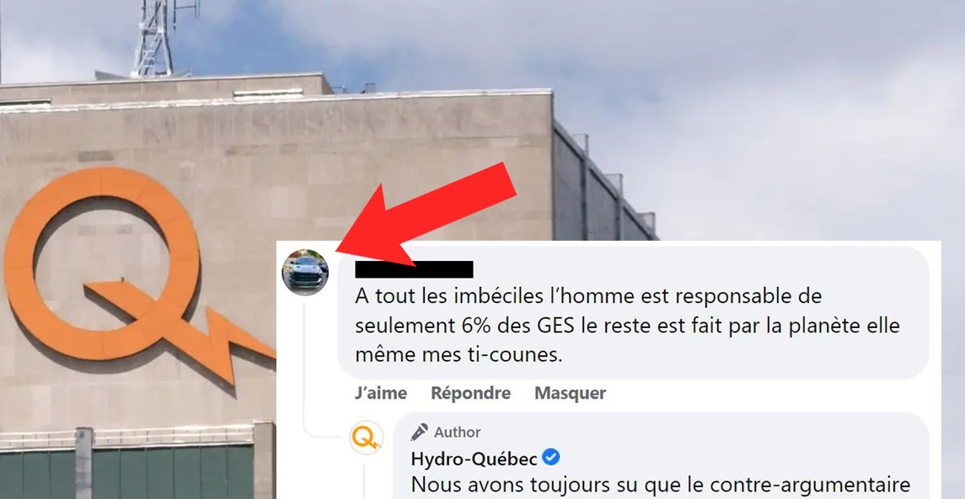Image resolution: width=965 pixels, height=499 pixels.
Task: Click the Author label text
Action: click(458, 432)
